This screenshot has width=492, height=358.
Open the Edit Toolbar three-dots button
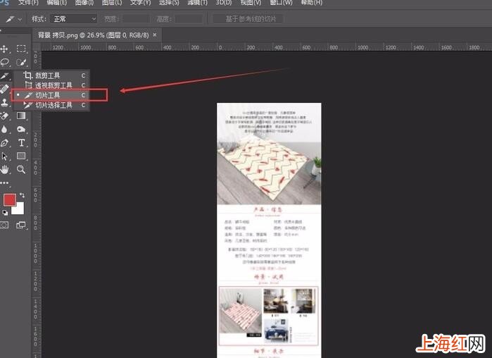pyautogui.click(x=4, y=183)
